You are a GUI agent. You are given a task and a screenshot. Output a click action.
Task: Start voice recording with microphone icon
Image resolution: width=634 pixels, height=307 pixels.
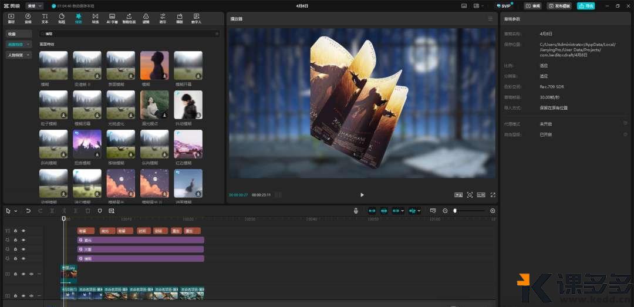pyautogui.click(x=356, y=211)
